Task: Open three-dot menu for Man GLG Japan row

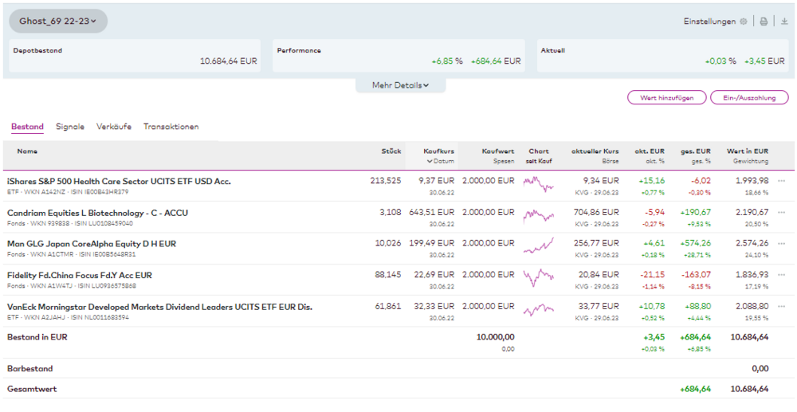Action: click(781, 244)
